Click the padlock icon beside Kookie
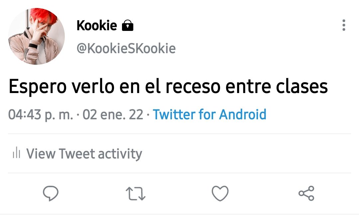359x219 pixels. 128,25
